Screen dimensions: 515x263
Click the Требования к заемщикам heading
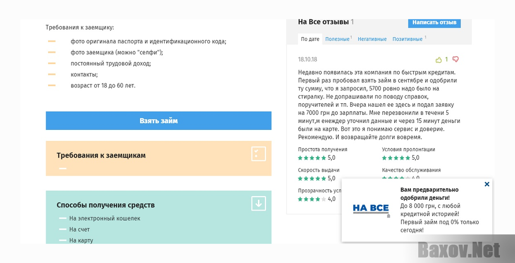[101, 155]
